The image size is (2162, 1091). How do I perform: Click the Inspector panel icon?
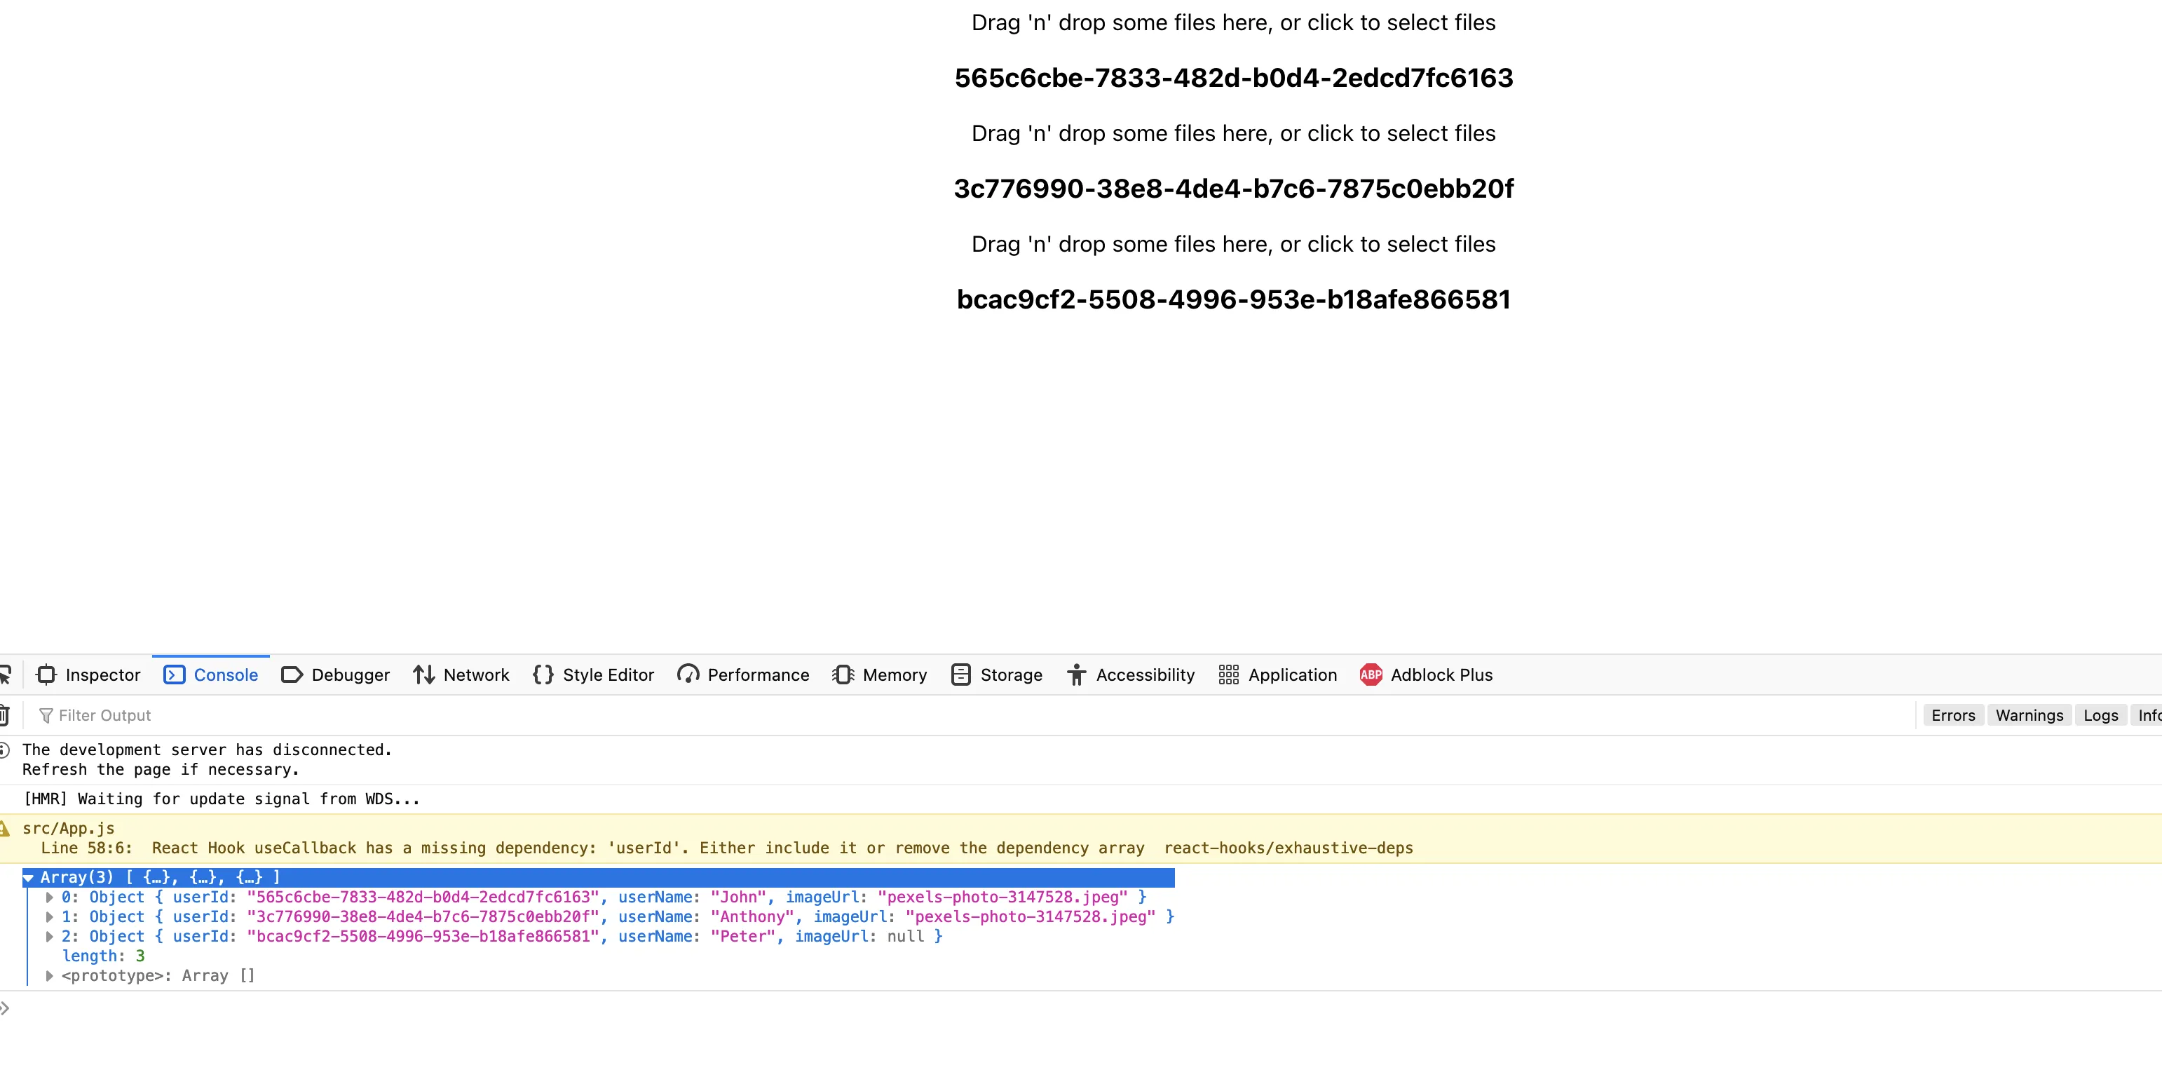[46, 675]
